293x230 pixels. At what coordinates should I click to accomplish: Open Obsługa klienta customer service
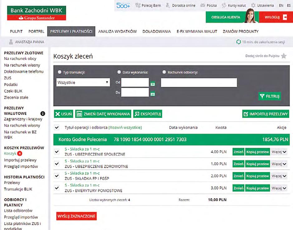(x=226, y=17)
